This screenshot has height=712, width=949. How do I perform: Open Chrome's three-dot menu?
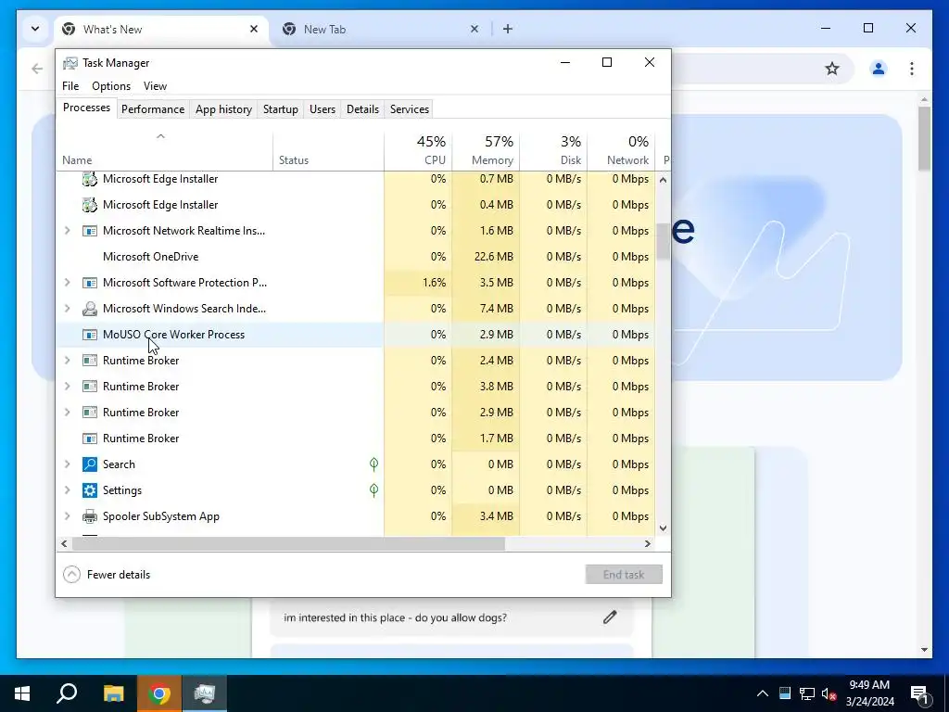tap(912, 69)
